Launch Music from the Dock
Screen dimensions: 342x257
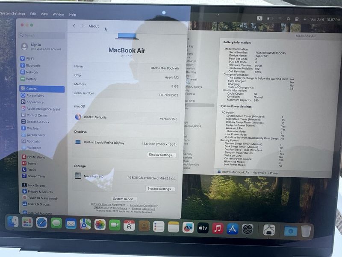(218, 228)
